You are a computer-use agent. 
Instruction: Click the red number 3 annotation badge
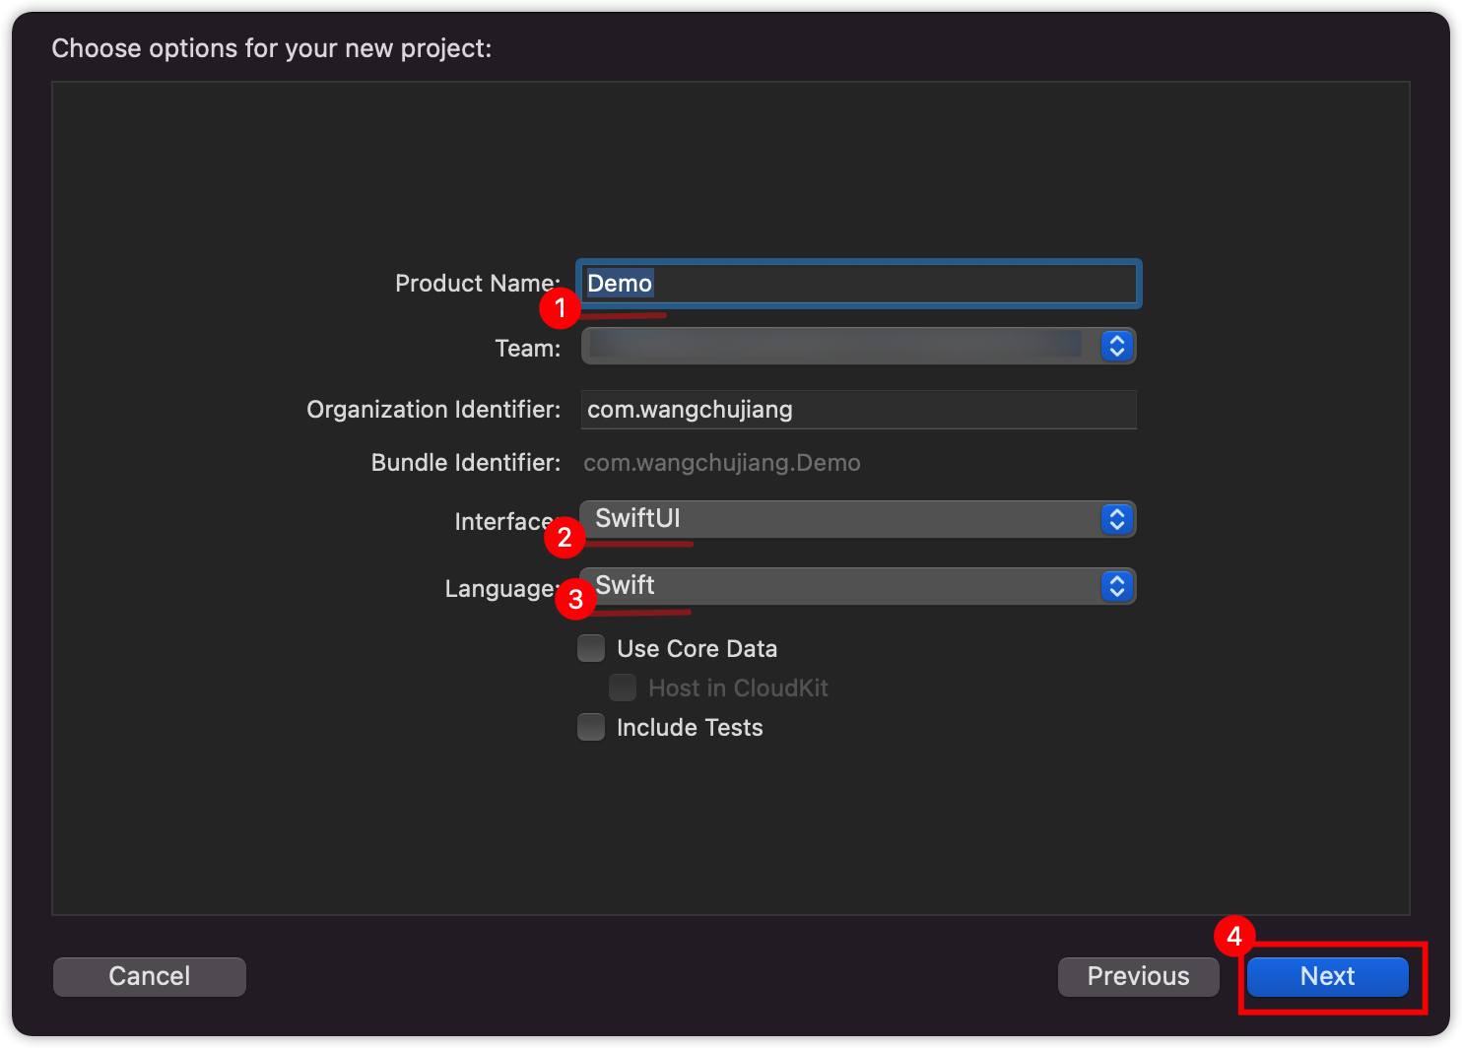click(575, 599)
